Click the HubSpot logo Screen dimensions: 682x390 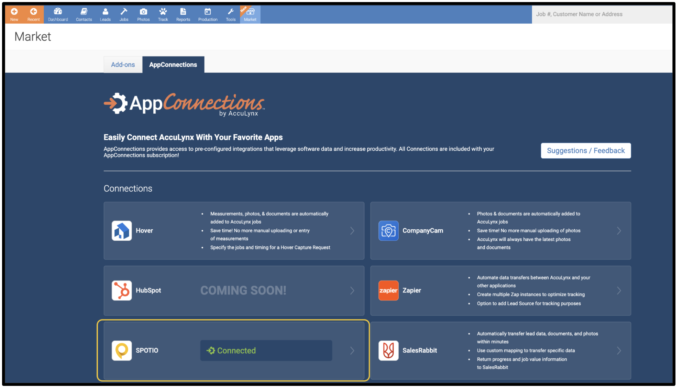[x=122, y=291]
